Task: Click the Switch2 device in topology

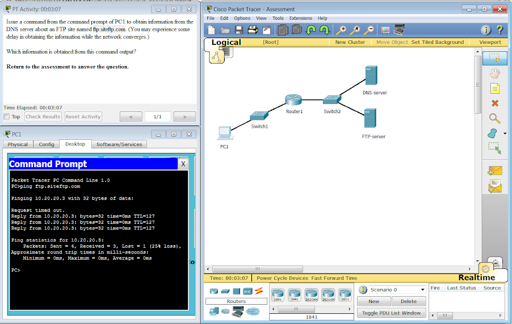Action: tap(332, 99)
